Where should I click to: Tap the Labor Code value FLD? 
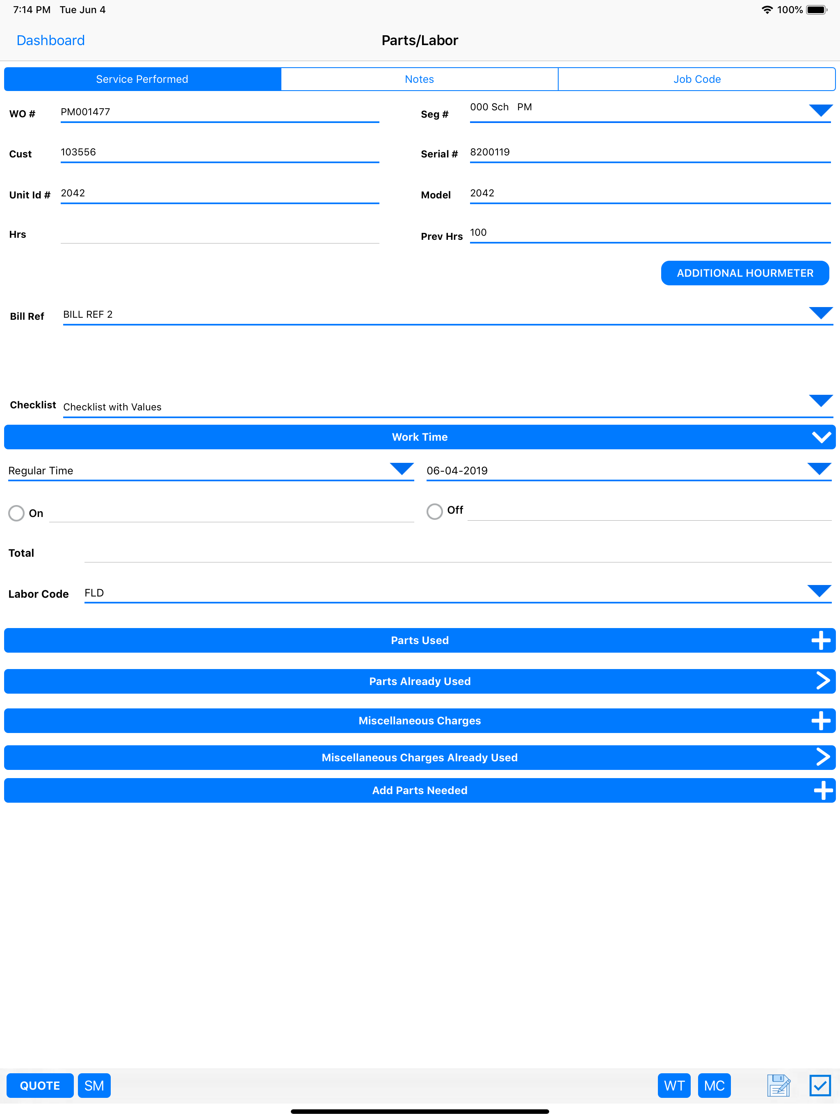pos(94,592)
